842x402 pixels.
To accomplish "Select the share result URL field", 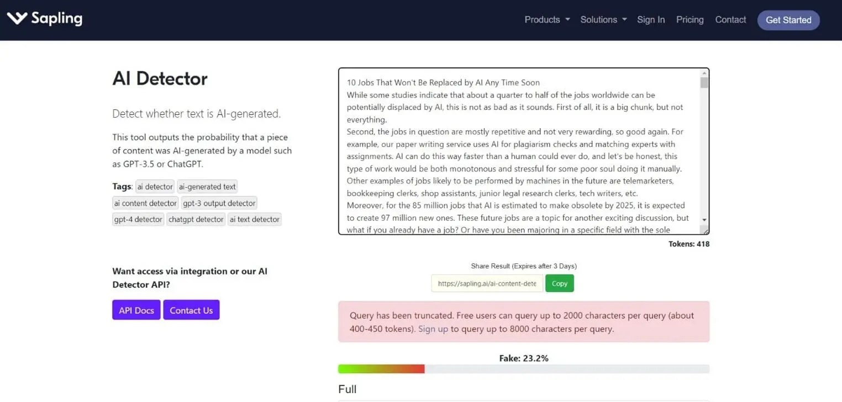I will click(487, 283).
